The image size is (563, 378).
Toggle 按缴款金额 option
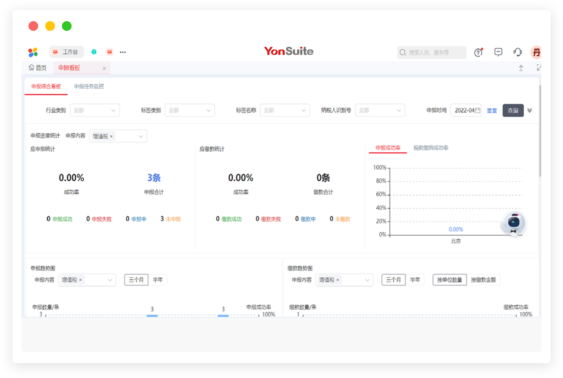[x=483, y=280]
